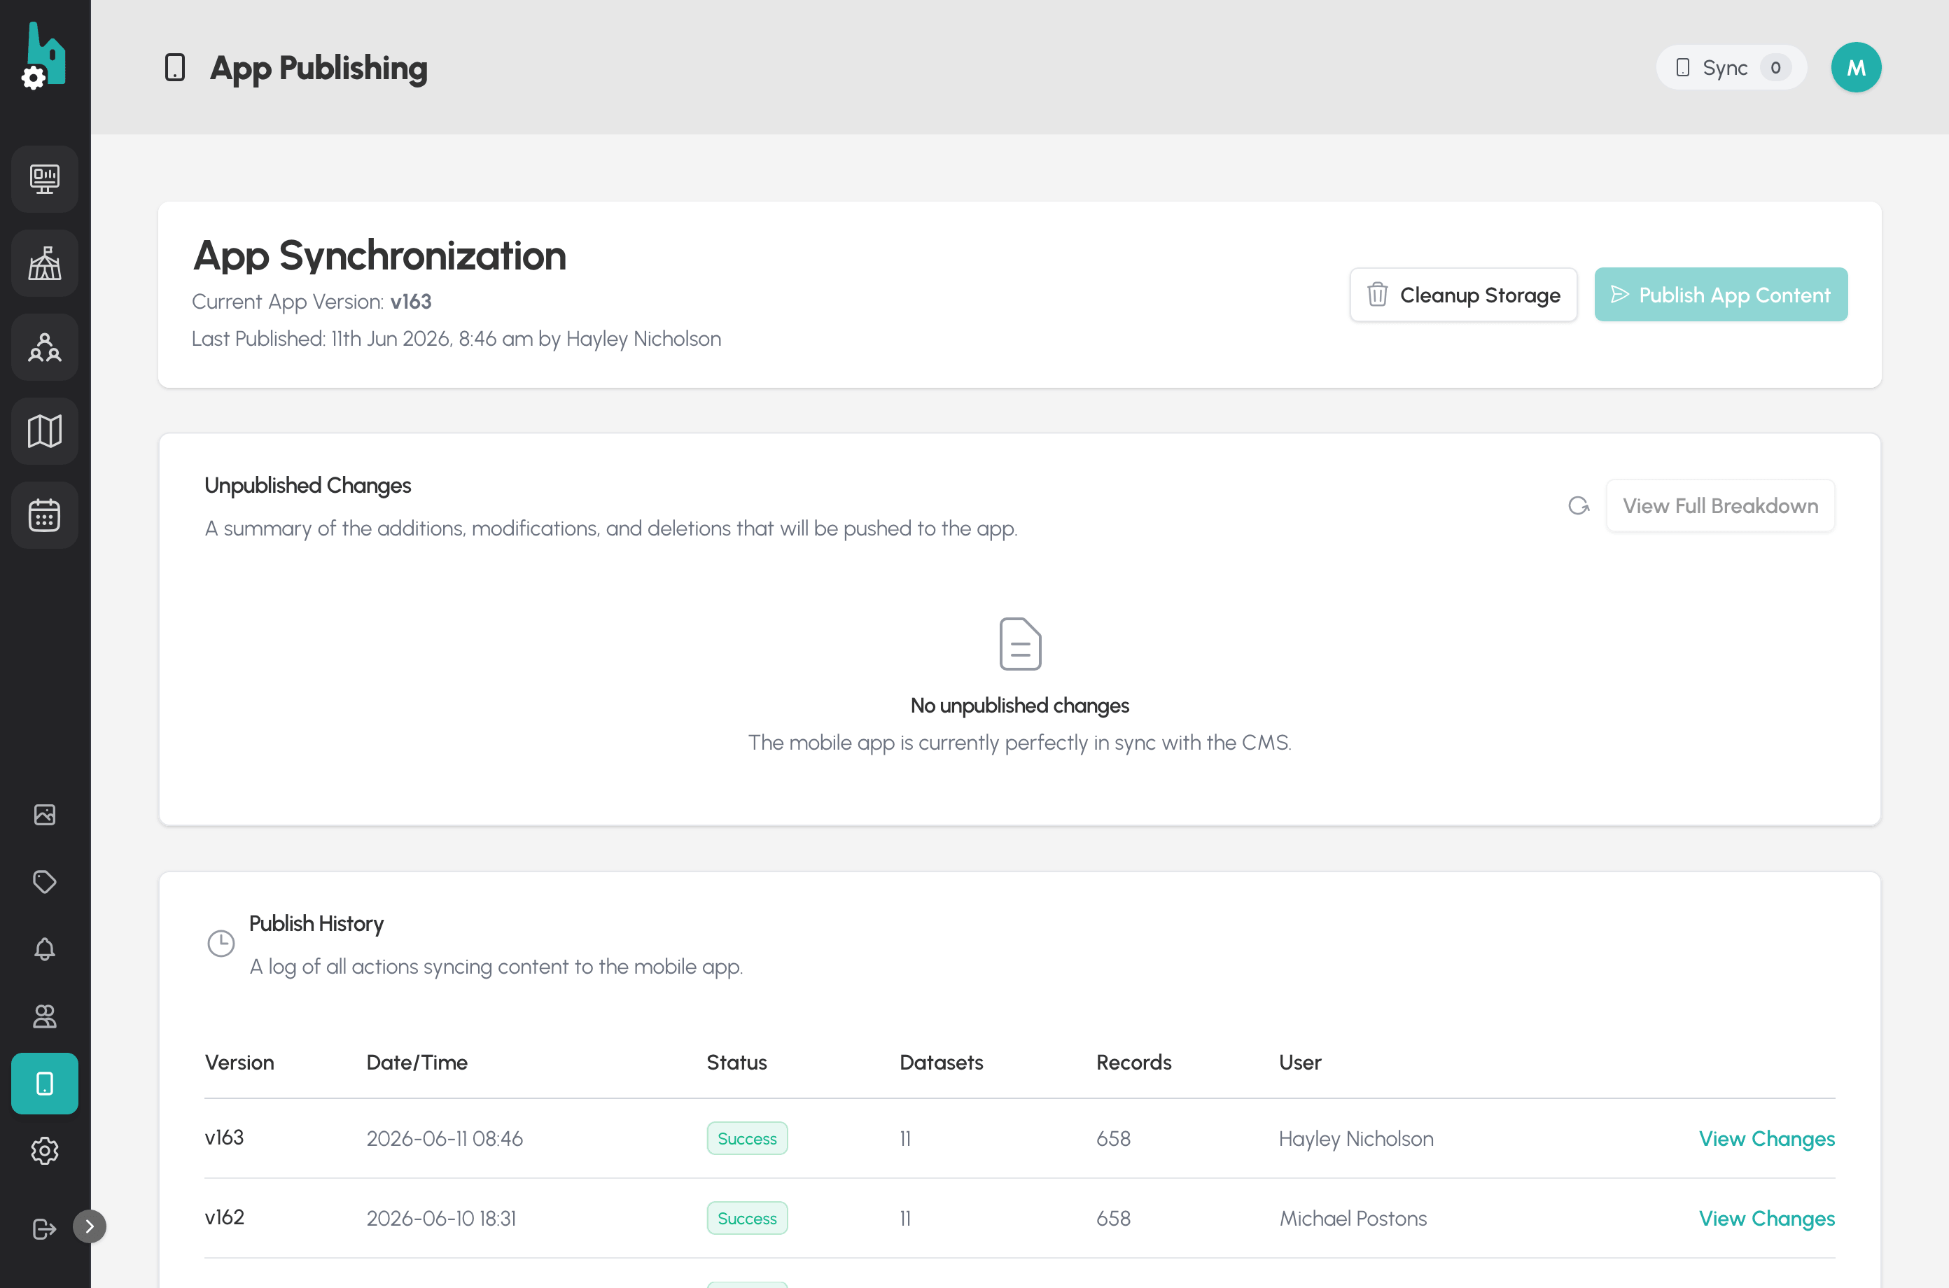Click the No unpublished changes message

point(1020,706)
